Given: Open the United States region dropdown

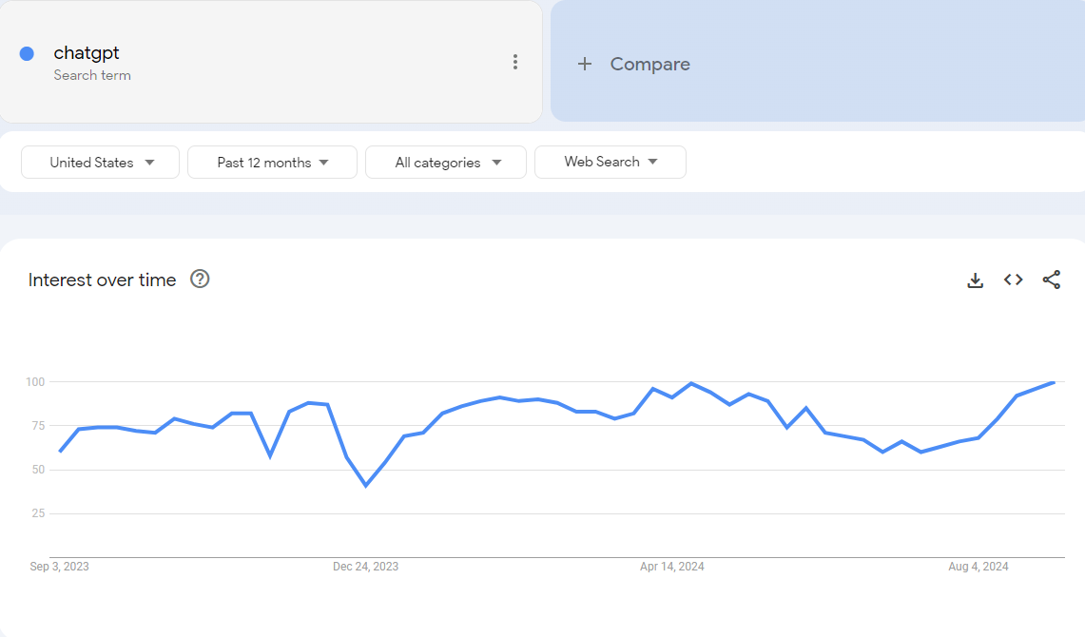Looking at the screenshot, I should pos(101,163).
